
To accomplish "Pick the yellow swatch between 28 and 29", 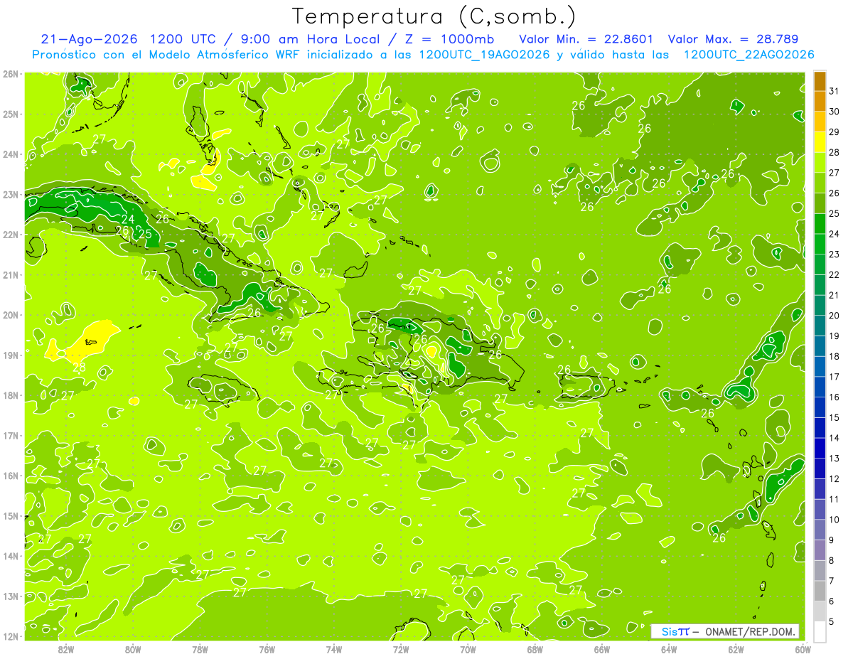I will click(820, 142).
